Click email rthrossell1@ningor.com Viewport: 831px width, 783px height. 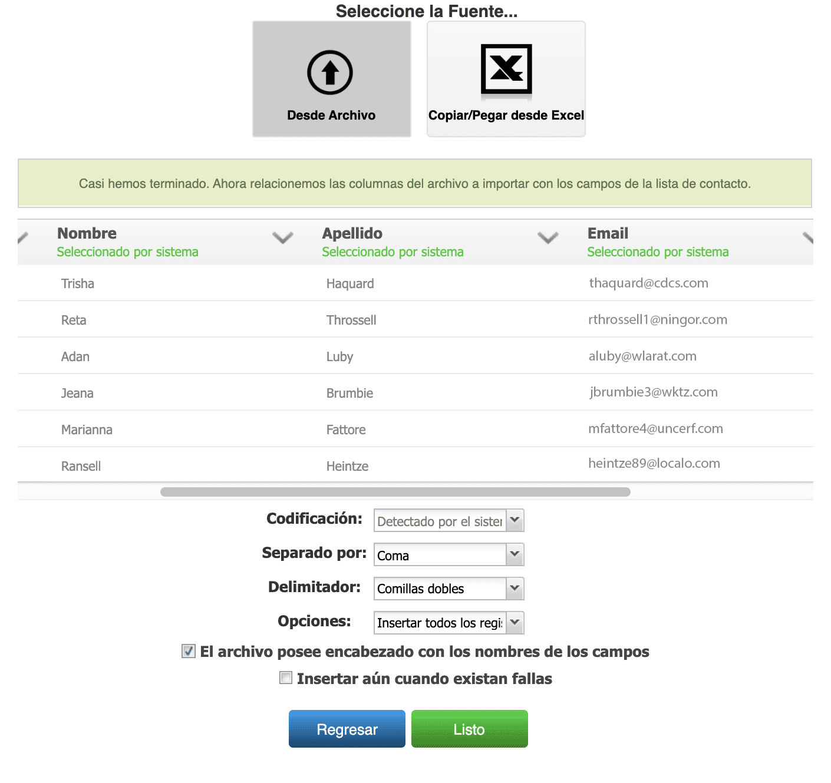tap(658, 319)
